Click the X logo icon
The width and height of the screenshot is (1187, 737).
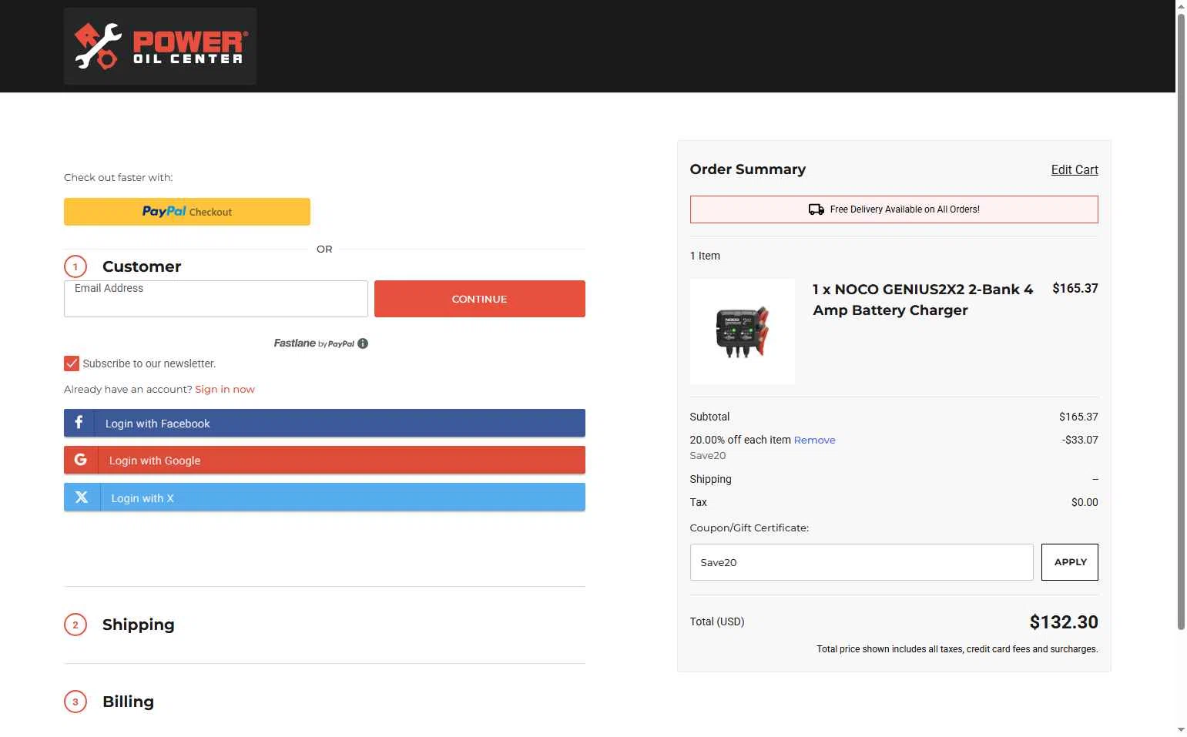(x=82, y=497)
